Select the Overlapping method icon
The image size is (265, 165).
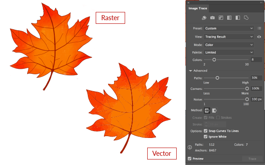214,110
